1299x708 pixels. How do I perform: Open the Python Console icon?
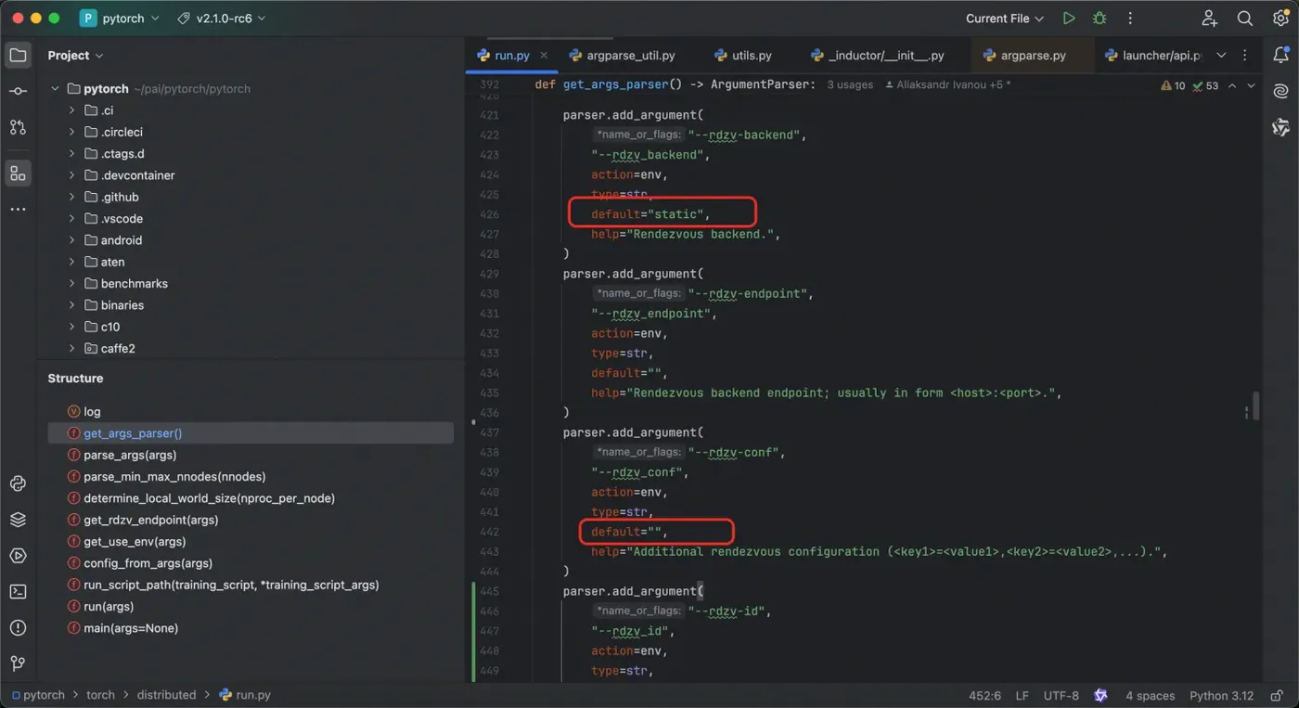pyautogui.click(x=18, y=483)
